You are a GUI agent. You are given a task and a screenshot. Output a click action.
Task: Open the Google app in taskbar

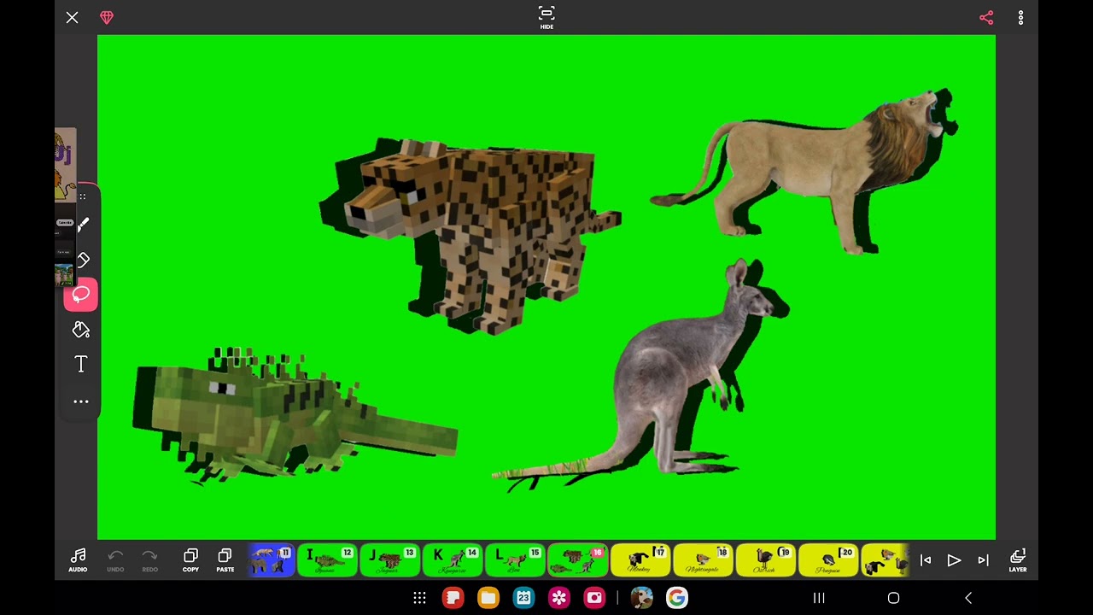point(677,598)
